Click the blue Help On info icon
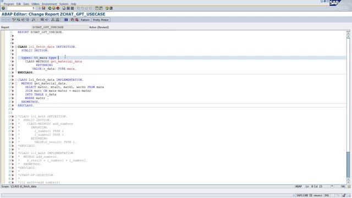Image resolution: width=352 pixels, height=198 pixels. [x=66, y=20]
